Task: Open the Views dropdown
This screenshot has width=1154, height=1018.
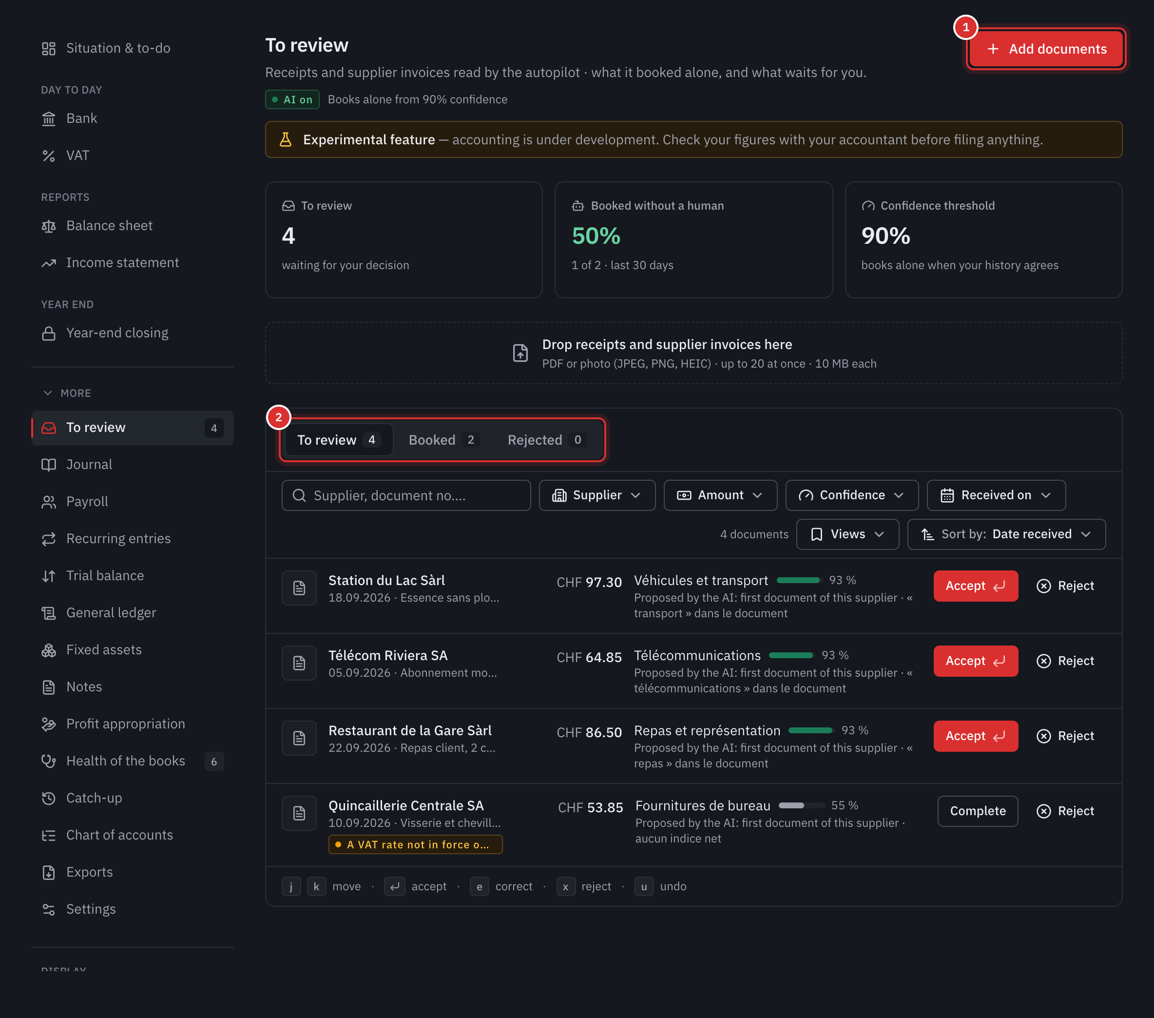Action: click(x=847, y=534)
